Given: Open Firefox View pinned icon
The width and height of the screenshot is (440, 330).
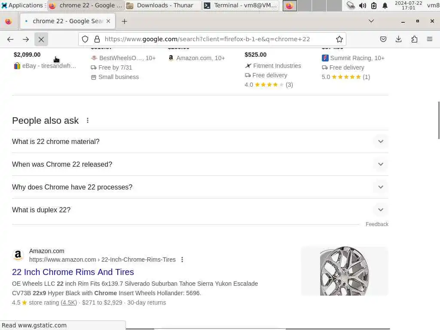Looking at the screenshot, I should (x=9, y=21).
